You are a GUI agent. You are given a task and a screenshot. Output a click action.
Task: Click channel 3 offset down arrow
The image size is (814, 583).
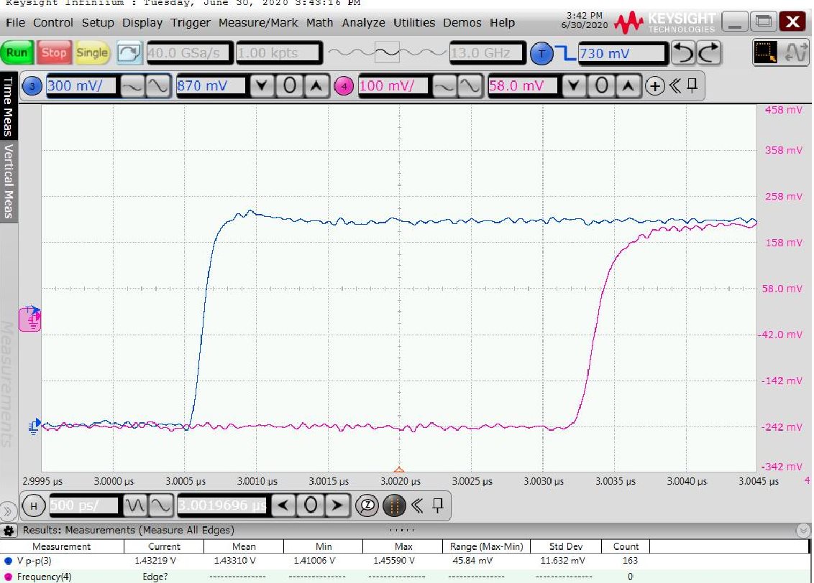(x=262, y=86)
